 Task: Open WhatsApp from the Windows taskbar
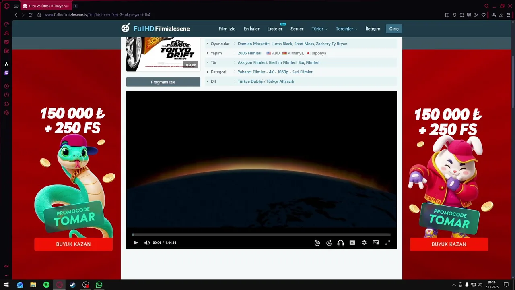point(99,285)
